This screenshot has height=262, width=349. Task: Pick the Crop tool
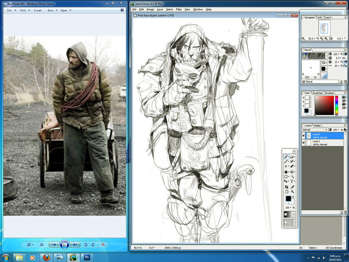point(286,187)
